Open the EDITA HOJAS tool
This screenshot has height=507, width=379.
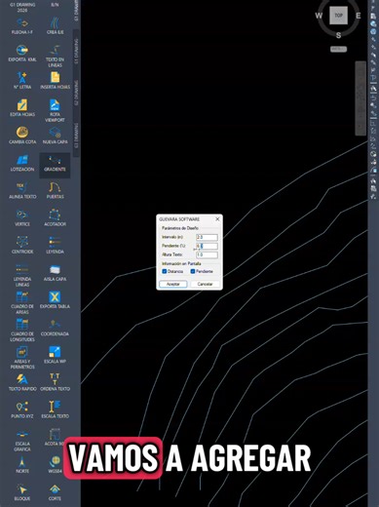22,108
